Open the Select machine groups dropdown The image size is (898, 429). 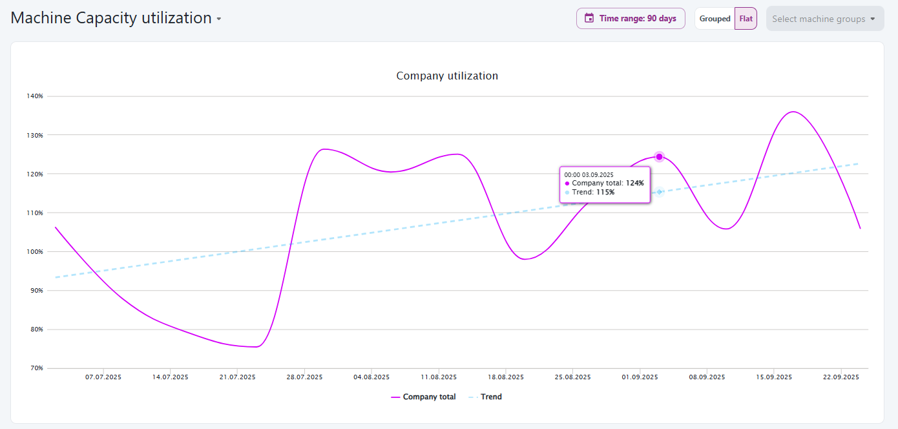pos(818,19)
